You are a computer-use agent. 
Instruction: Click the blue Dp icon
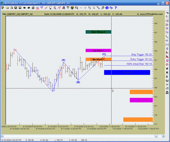pyautogui.click(x=111, y=8)
